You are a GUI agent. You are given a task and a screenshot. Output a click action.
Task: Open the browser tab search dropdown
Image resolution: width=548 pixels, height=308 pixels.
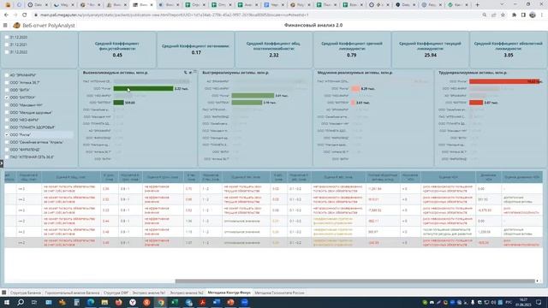pos(503,4)
